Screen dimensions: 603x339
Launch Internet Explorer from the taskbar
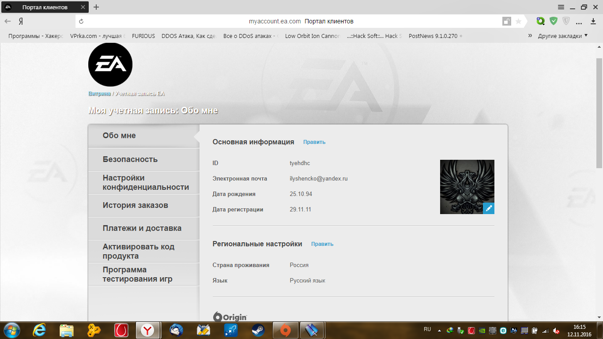coord(40,330)
